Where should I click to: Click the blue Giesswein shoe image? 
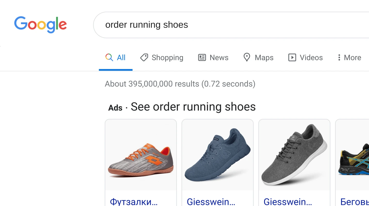pos(217,155)
